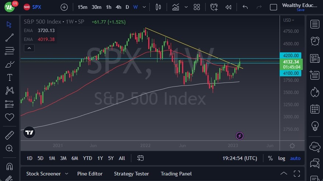Viewport: 323px width, 181px height.
Task: Select the 4h timeframe button
Action: click(x=118, y=7)
